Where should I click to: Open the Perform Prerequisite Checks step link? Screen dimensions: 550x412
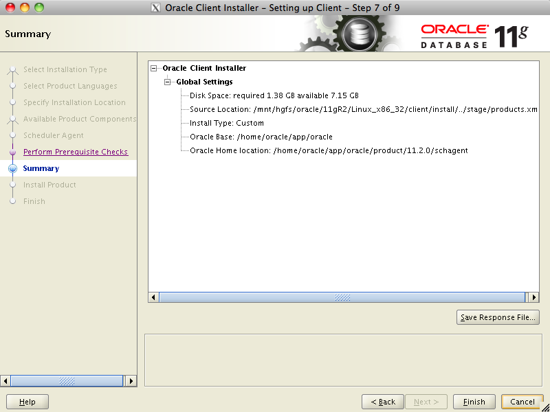coord(76,152)
